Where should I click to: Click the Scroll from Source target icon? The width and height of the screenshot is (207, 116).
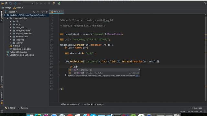[34, 12]
